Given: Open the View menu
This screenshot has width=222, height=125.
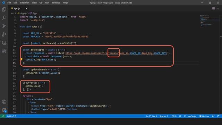Looking at the screenshot, I should pos(34,3).
